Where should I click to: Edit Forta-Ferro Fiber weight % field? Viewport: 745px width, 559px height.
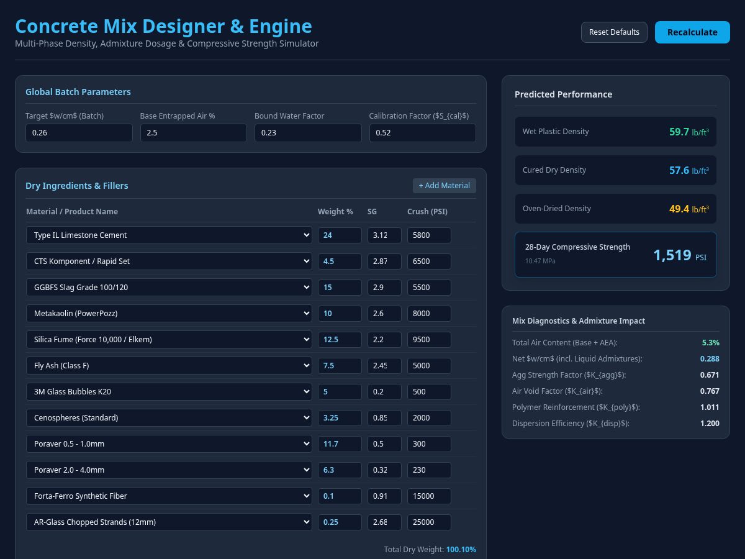coord(340,496)
